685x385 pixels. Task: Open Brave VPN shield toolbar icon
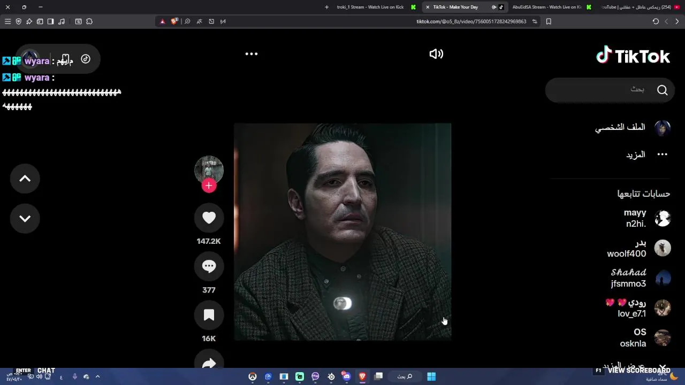tap(18, 21)
